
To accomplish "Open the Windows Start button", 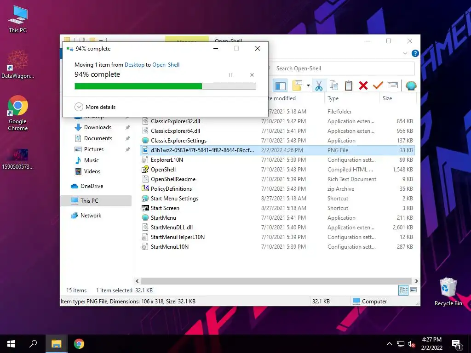I will pos(11,344).
